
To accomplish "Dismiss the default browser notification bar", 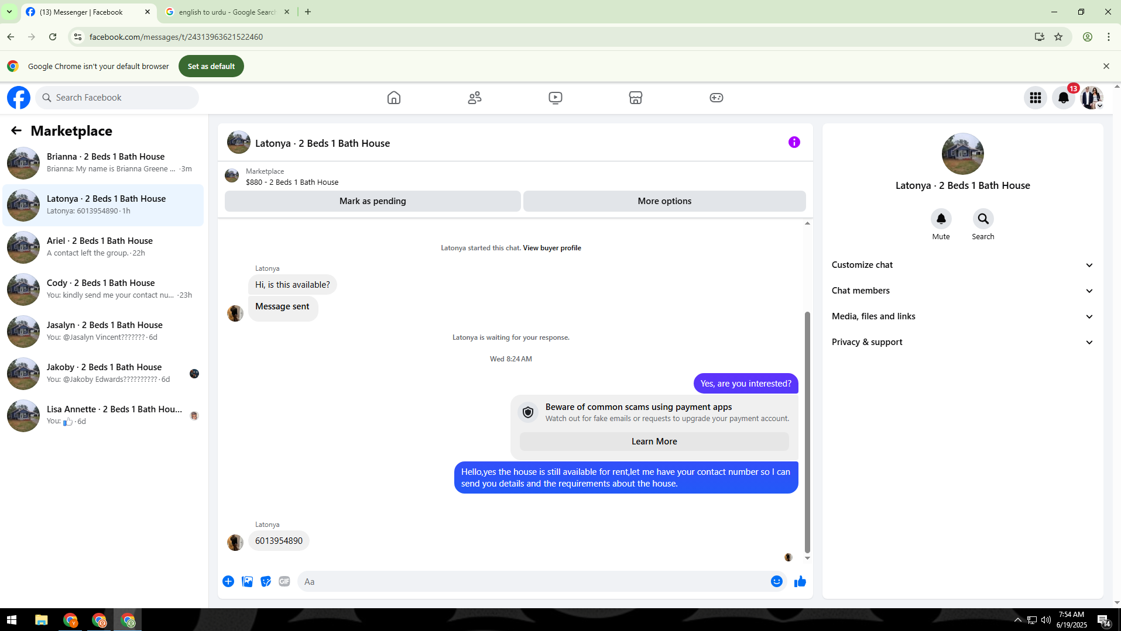I will [1106, 66].
